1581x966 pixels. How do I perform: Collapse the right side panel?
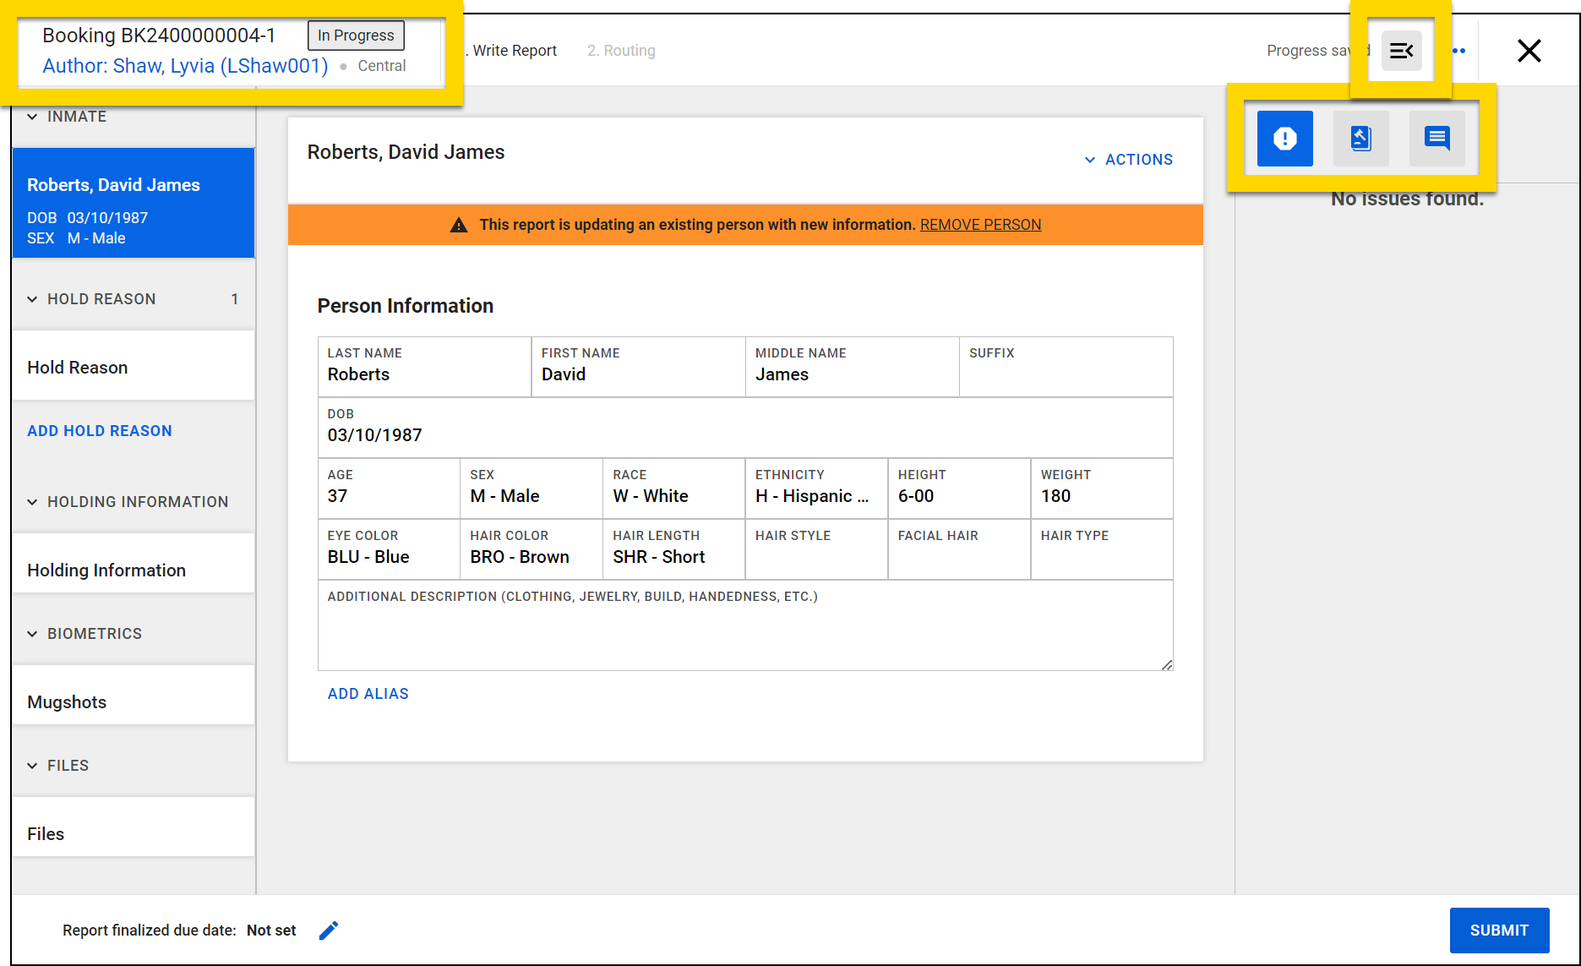click(x=1401, y=51)
